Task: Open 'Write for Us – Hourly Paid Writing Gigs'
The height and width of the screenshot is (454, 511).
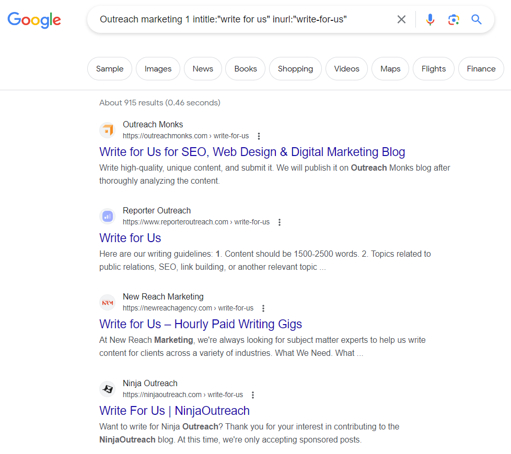Action: point(201,324)
